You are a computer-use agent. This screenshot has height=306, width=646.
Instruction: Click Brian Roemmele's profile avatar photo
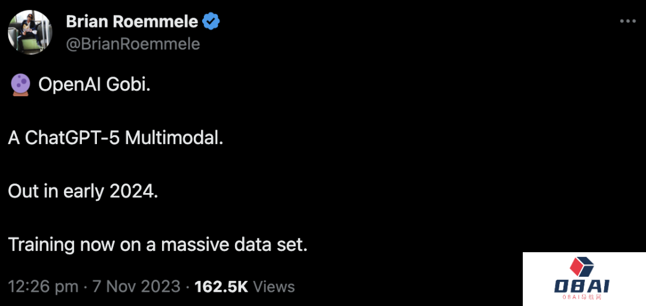tap(29, 32)
